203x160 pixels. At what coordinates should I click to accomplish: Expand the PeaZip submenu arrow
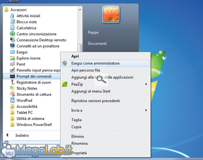146,84
